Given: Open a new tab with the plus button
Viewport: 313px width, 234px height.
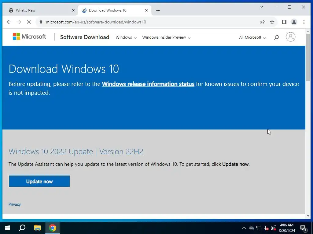Looking at the screenshot, I should point(158,10).
